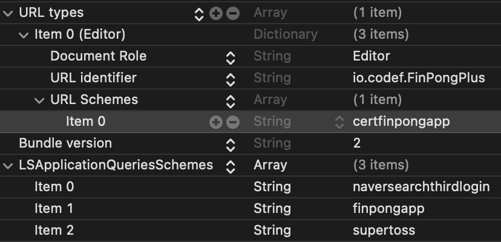Screen dimensions: 501x242
Task: Click (1 item) value of URL Schemes
Action: [x=378, y=99]
